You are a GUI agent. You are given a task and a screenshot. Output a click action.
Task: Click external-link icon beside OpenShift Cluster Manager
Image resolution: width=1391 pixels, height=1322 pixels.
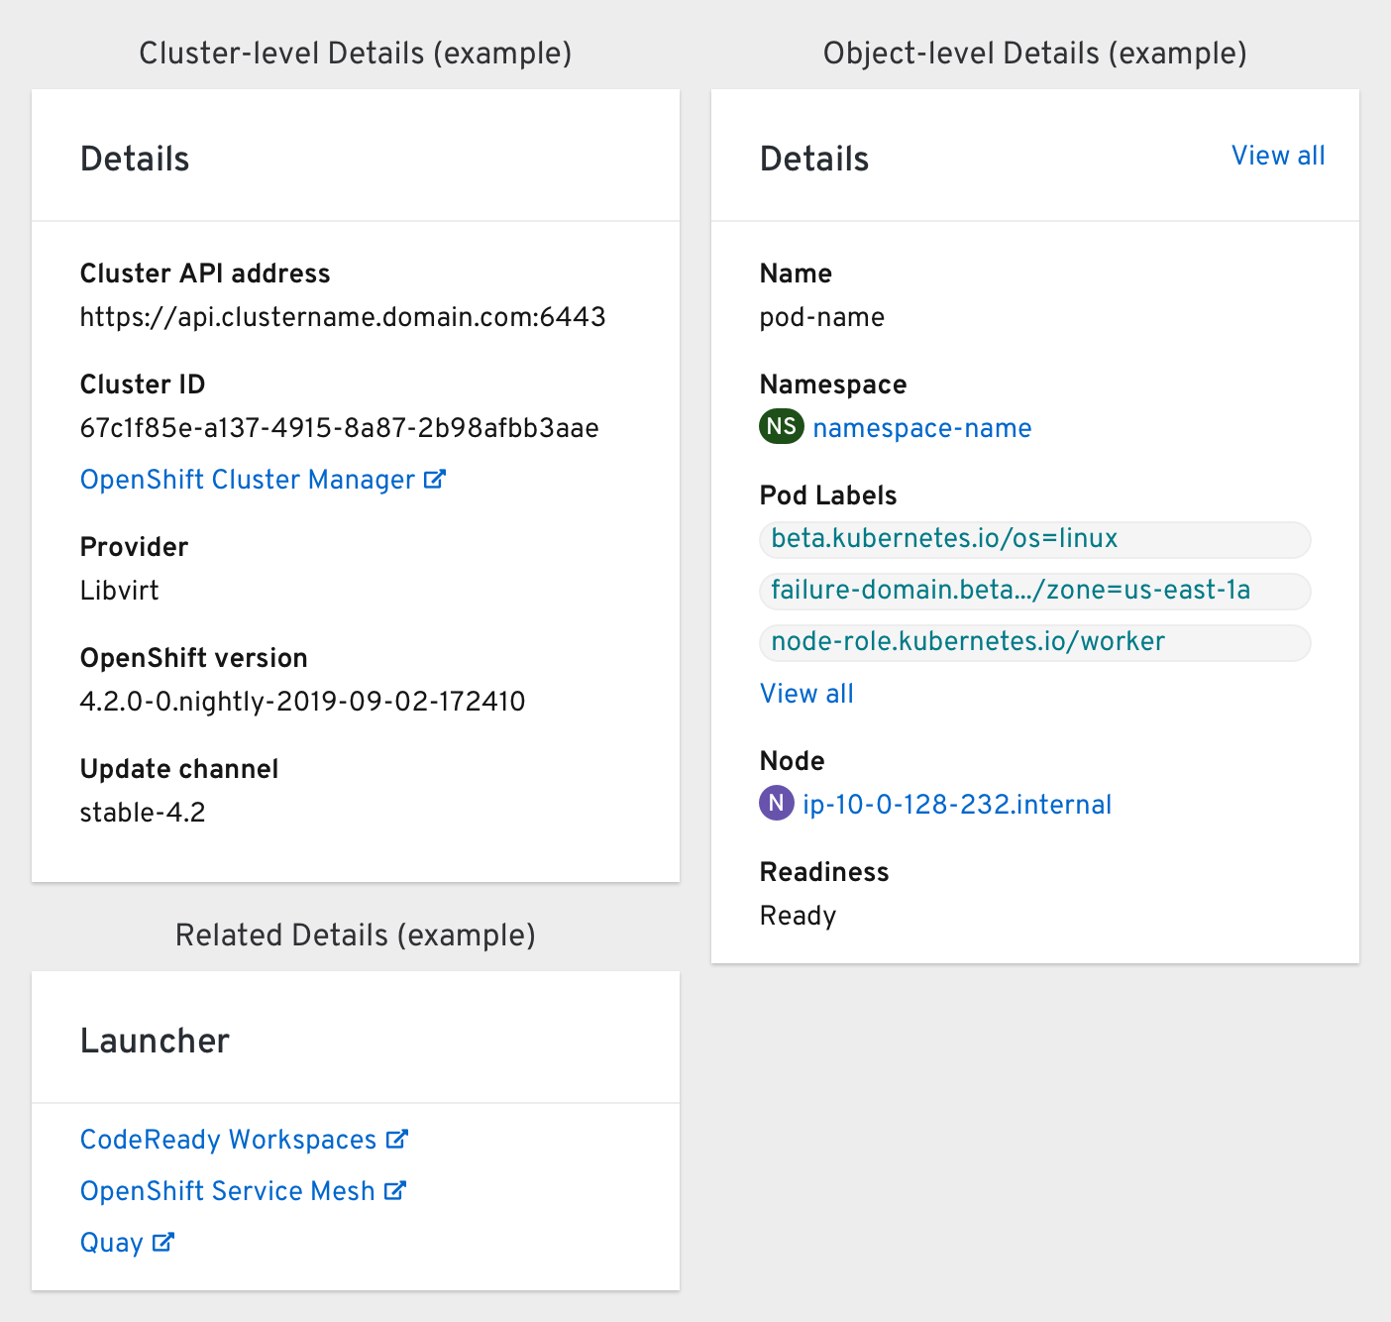(435, 480)
